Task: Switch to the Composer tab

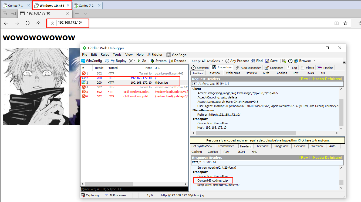Action: click(x=274, y=68)
